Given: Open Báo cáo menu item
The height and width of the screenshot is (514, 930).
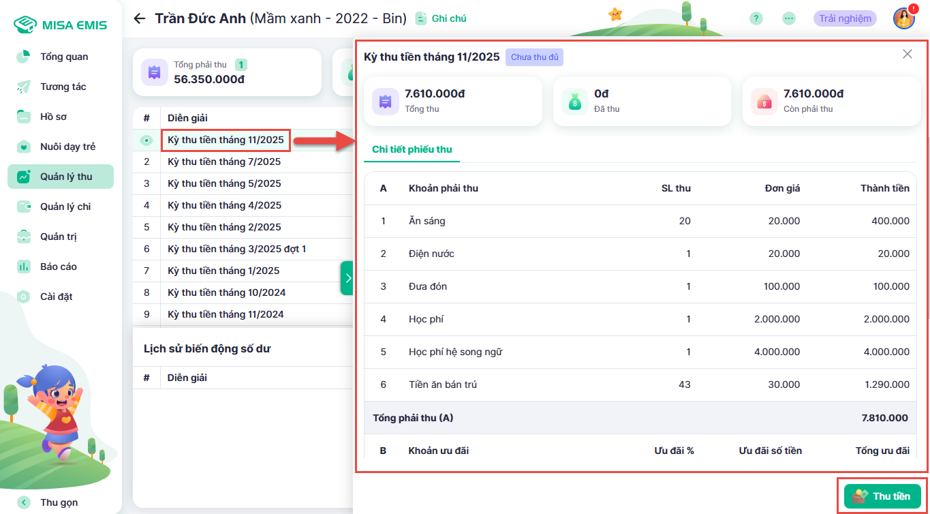Looking at the screenshot, I should click(58, 267).
